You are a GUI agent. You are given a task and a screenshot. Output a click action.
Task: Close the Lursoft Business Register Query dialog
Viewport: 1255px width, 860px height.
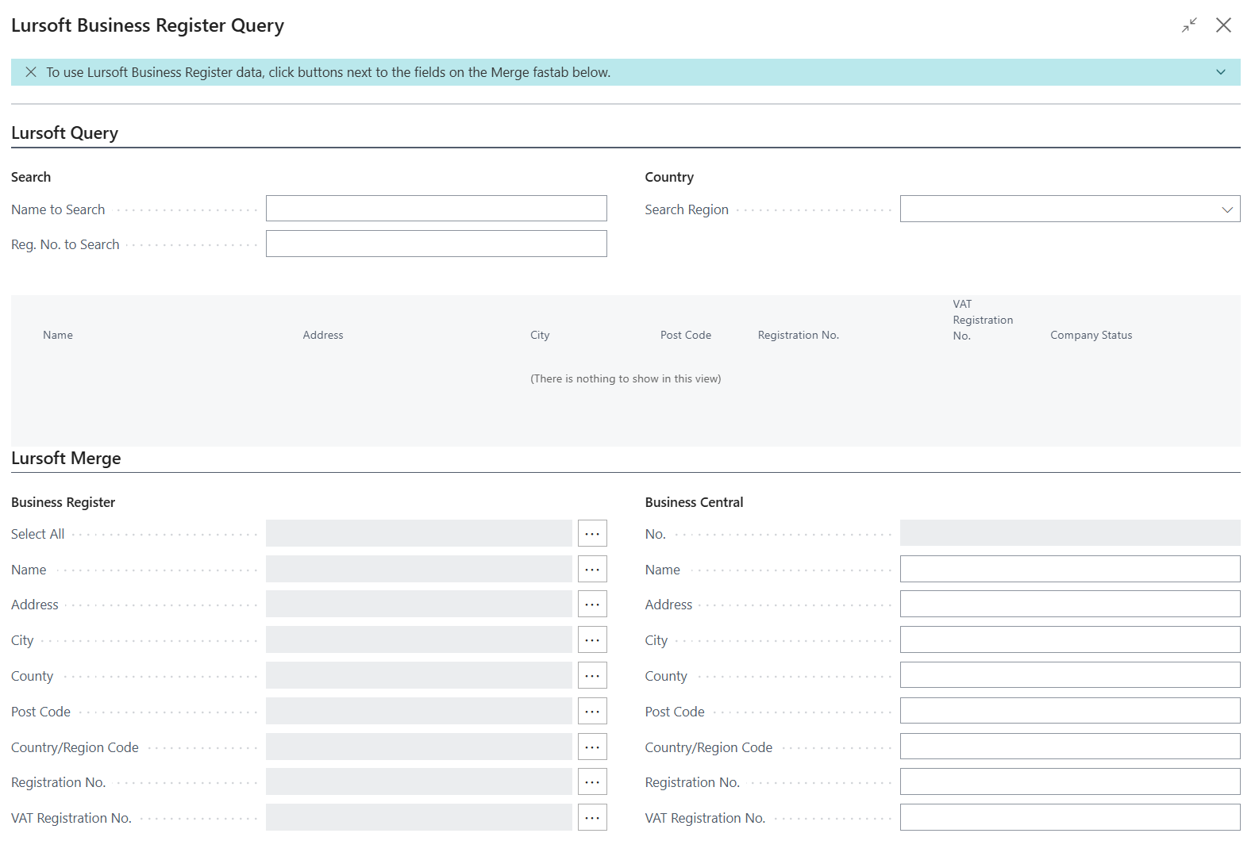1224,25
